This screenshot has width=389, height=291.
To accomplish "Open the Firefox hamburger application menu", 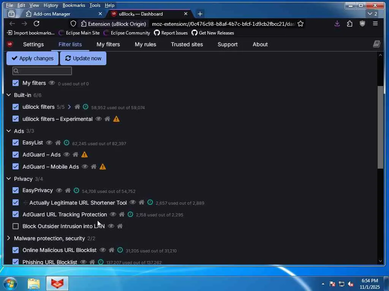I will (x=375, y=23).
